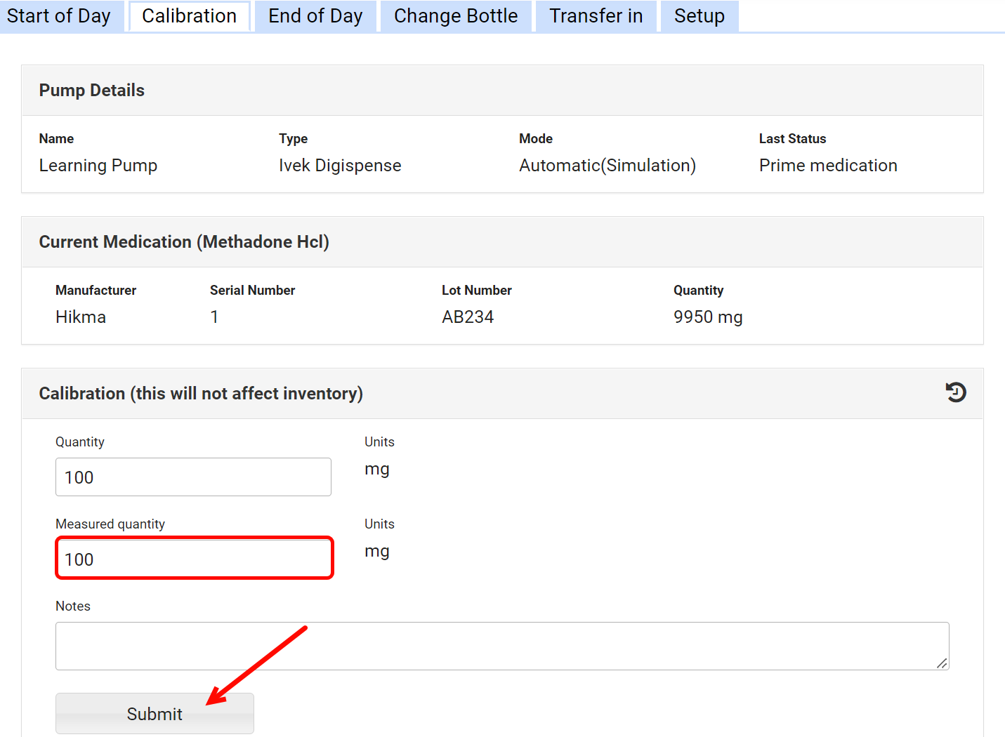Switch to the Setup tab
Image resolution: width=1005 pixels, height=737 pixels.
[699, 16]
